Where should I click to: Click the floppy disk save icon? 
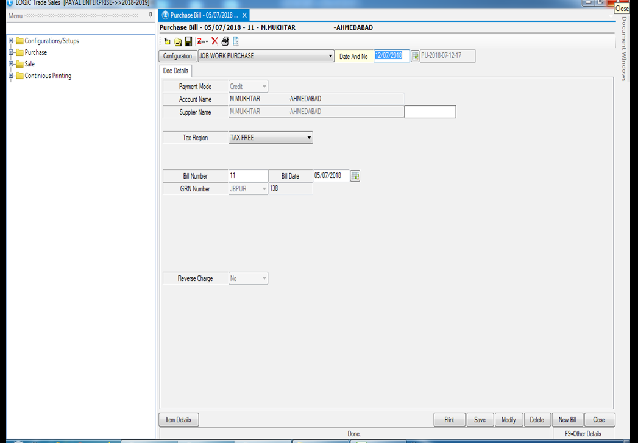[188, 41]
